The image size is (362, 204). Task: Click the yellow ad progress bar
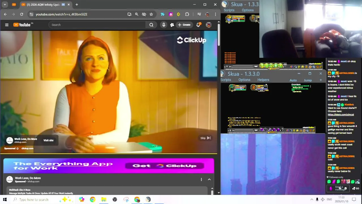click(109, 154)
